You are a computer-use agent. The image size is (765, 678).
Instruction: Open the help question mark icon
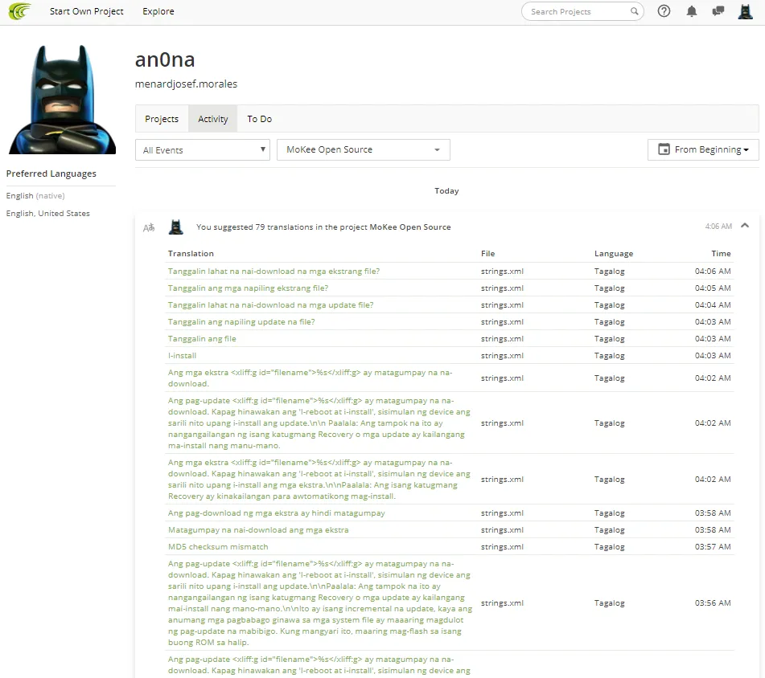click(664, 11)
